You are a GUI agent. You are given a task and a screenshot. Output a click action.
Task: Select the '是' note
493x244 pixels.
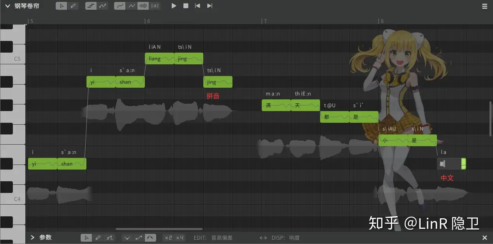click(364, 117)
